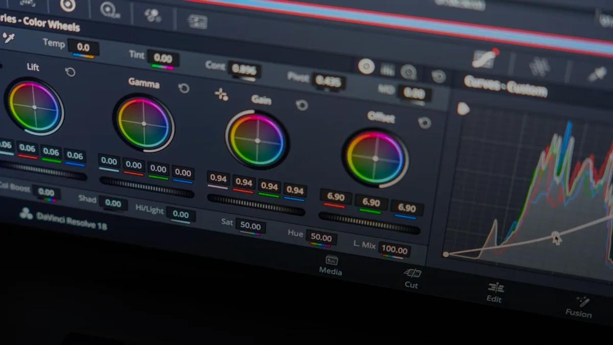Switch to primaries wheels mode icon
The height and width of the screenshot is (345, 613).
[366, 66]
